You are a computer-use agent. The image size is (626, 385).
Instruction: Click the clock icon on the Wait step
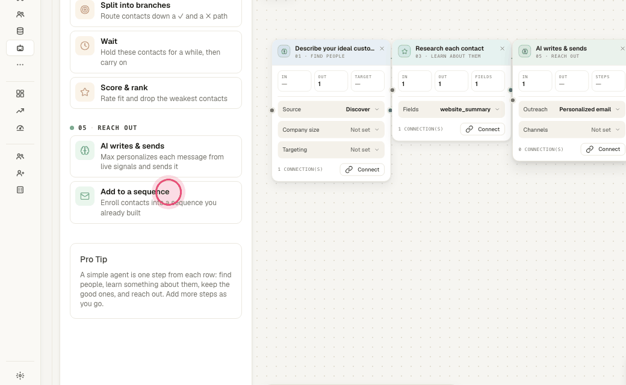(x=85, y=46)
